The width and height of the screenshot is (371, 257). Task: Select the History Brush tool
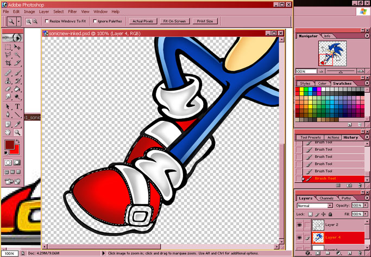click(x=17, y=81)
